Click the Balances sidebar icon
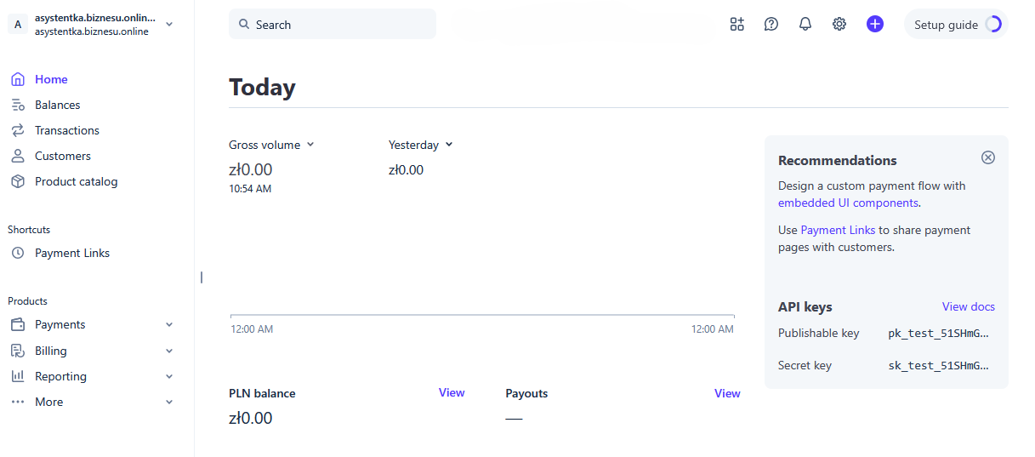 [18, 105]
